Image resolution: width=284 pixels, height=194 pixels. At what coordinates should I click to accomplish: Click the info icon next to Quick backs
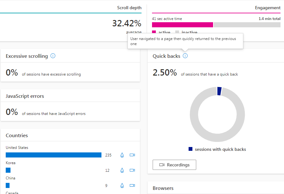pyautogui.click(x=185, y=56)
